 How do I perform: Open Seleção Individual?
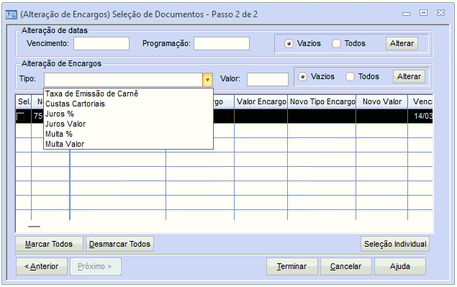[x=395, y=244]
